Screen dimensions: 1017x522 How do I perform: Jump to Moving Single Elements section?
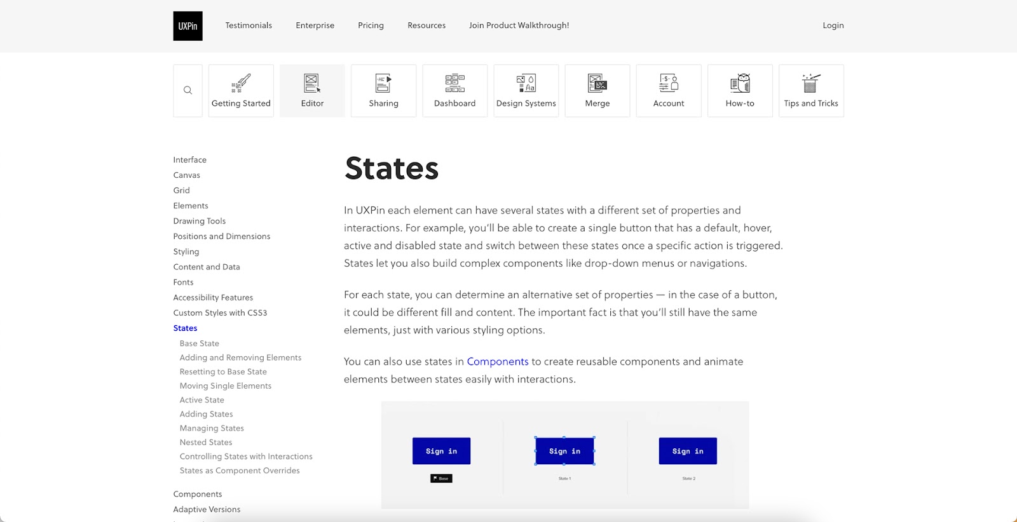tap(226, 386)
